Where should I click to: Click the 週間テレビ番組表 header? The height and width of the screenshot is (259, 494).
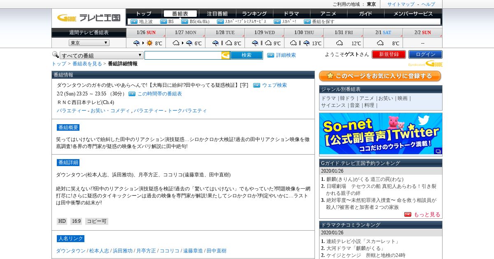(89, 32)
